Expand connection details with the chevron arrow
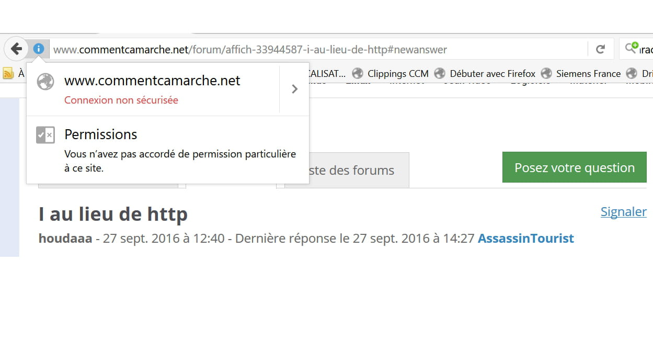653x339 pixels. [294, 89]
